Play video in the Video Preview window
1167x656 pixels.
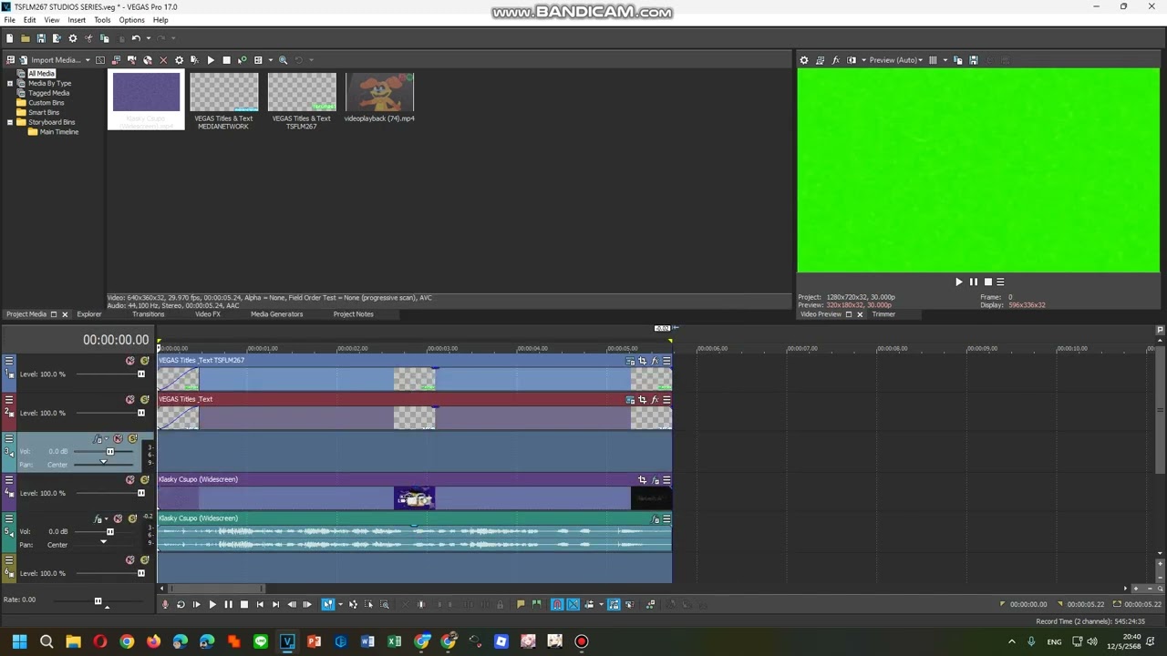pyautogui.click(x=958, y=282)
